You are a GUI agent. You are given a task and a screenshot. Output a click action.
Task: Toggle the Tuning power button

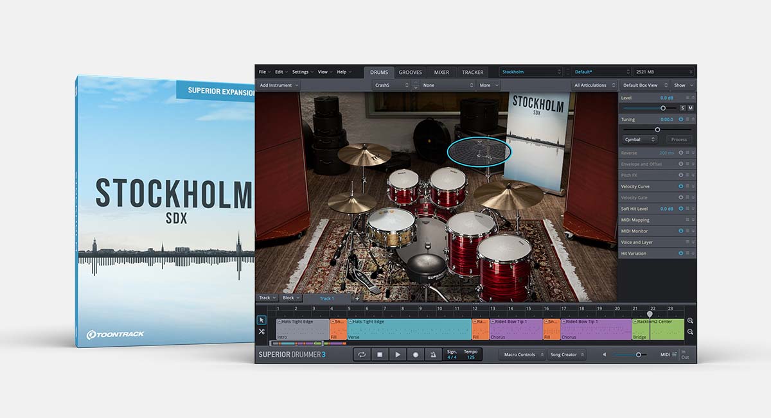coord(680,119)
